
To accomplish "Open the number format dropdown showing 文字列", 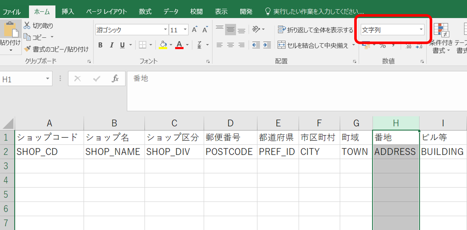I will click(421, 29).
